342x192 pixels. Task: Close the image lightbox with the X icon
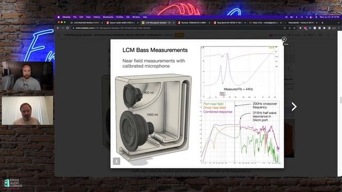[x=284, y=39]
